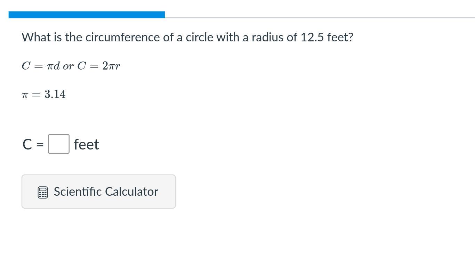Click 'feet?' at the question's end
Viewport: 475px width, 267px height.
click(340, 37)
